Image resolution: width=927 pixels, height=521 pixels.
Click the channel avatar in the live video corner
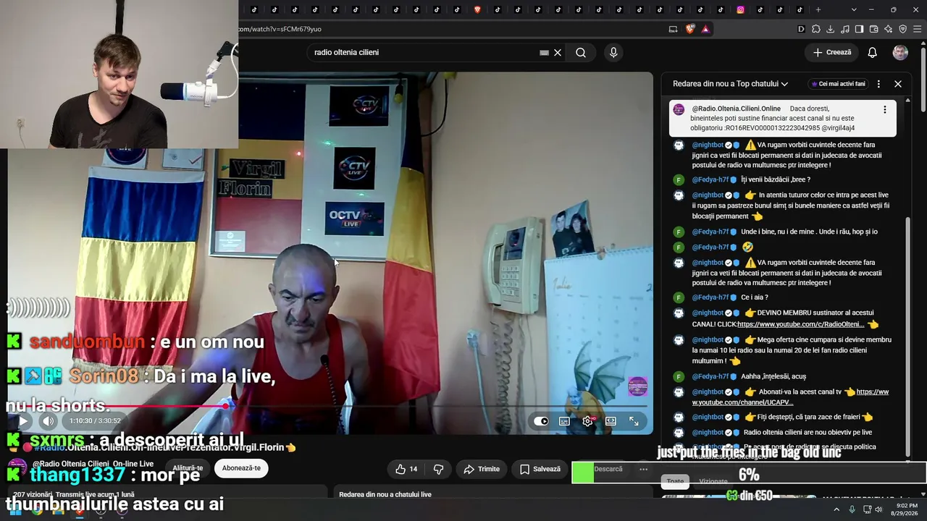click(x=637, y=386)
